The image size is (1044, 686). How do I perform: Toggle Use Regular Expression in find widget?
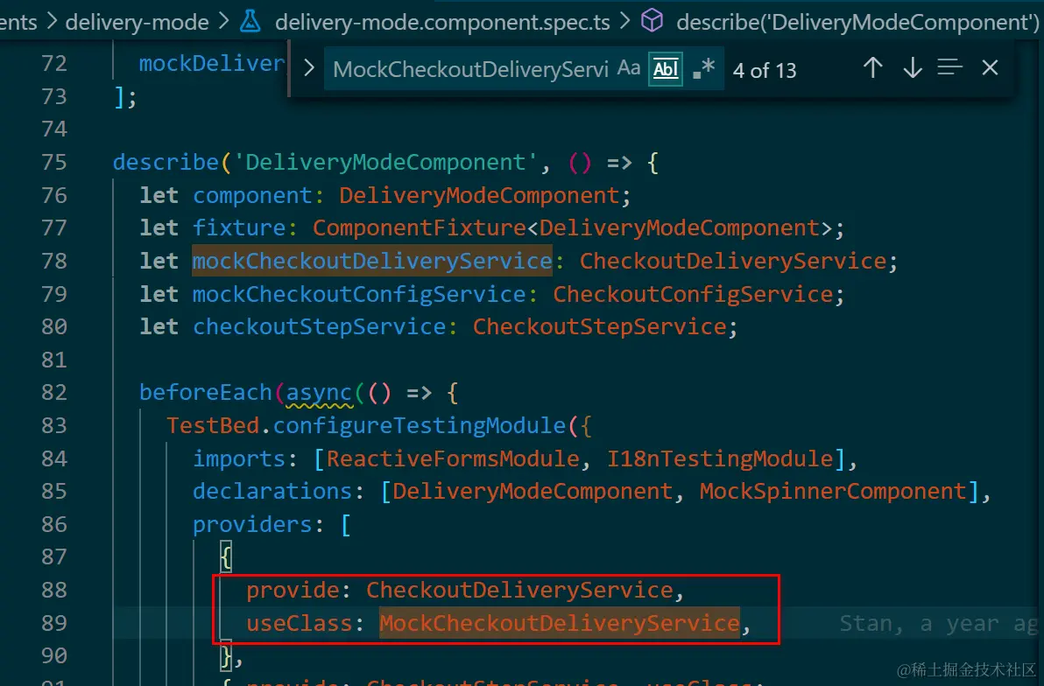(703, 68)
